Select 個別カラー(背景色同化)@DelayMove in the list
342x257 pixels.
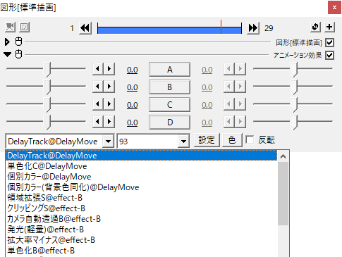point(142,187)
